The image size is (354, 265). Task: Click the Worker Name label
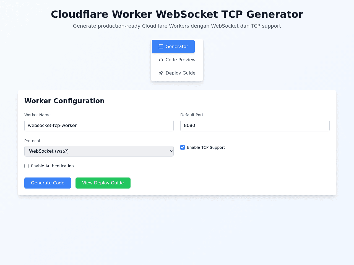coord(37,115)
